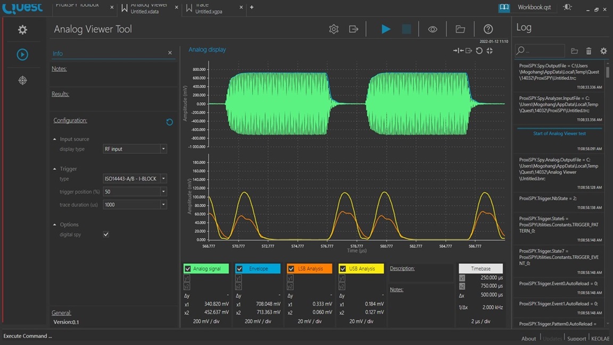Click the export icon in main toolbar

[353, 29]
